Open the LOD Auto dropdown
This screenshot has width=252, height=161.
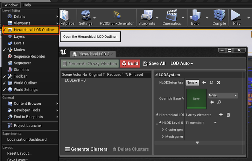pyautogui.click(x=182, y=64)
